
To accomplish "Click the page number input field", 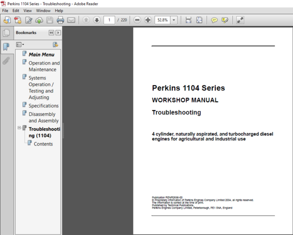I will [109, 20].
